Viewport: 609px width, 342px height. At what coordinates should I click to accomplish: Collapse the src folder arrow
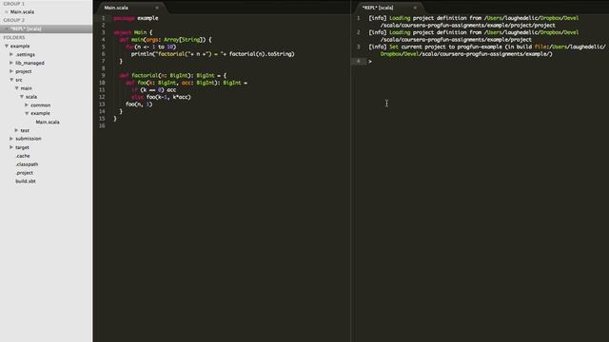(11, 80)
